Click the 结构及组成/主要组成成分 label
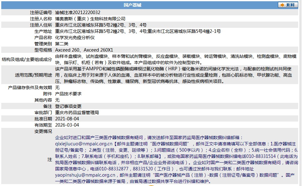Screen dimensions: 302x186 27,59
